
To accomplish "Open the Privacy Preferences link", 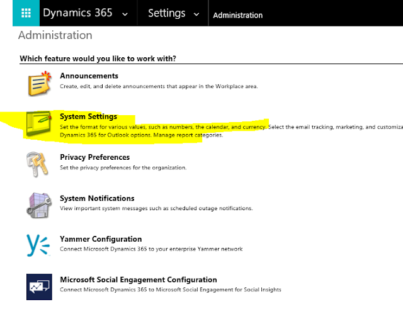I will (94, 157).
